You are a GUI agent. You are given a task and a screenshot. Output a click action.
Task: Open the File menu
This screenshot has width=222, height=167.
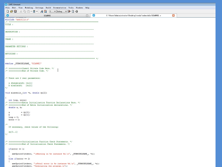tap(7, 8)
